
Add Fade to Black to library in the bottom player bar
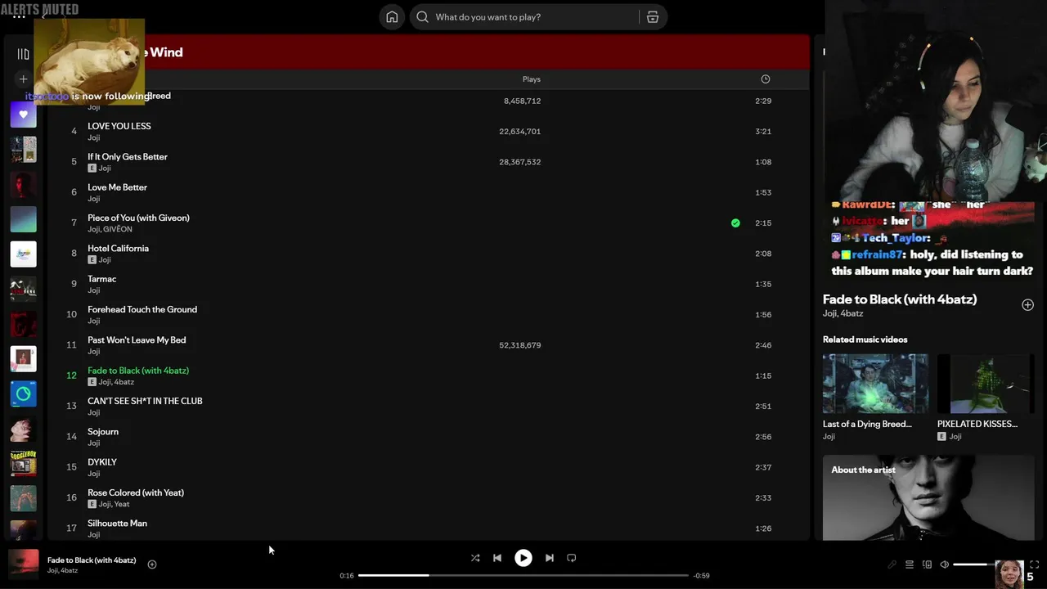tap(152, 564)
